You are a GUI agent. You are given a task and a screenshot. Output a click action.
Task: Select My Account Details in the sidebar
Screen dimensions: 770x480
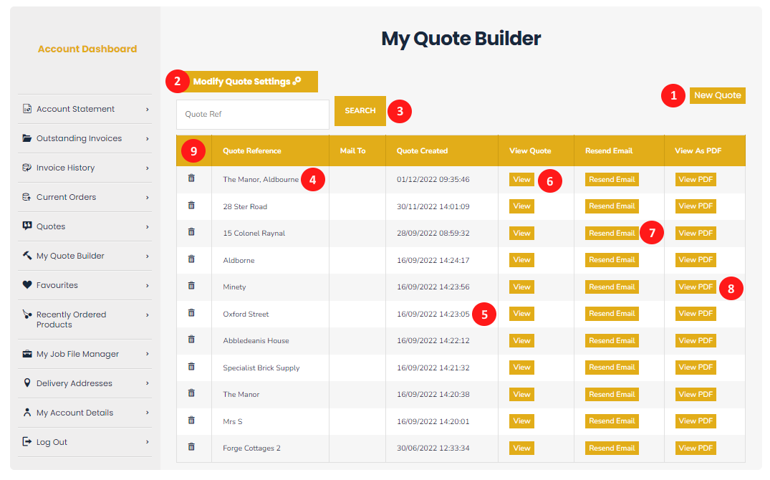[74, 413]
